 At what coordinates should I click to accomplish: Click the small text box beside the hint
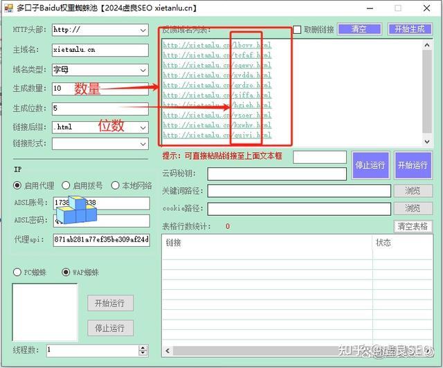tap(320, 157)
